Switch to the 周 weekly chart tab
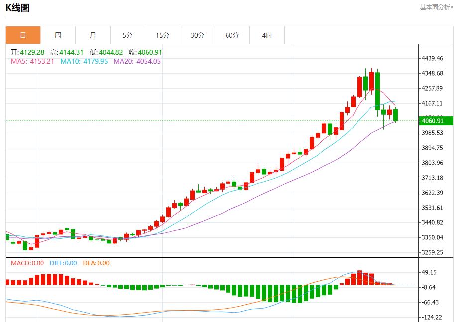The image size is (456, 322). [58, 35]
